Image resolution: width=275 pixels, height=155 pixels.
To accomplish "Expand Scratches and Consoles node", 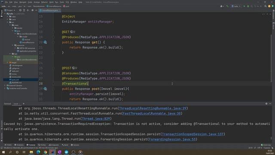I will (x=5, y=88).
